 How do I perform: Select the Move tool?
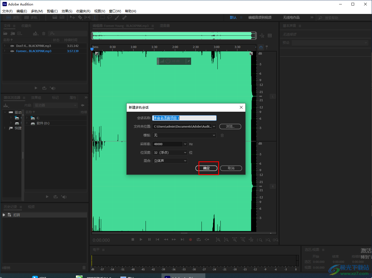point(72,17)
